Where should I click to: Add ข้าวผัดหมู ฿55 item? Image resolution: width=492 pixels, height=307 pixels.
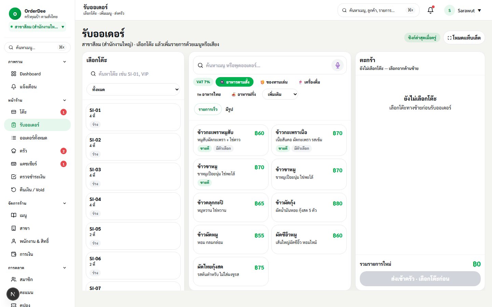231,239
